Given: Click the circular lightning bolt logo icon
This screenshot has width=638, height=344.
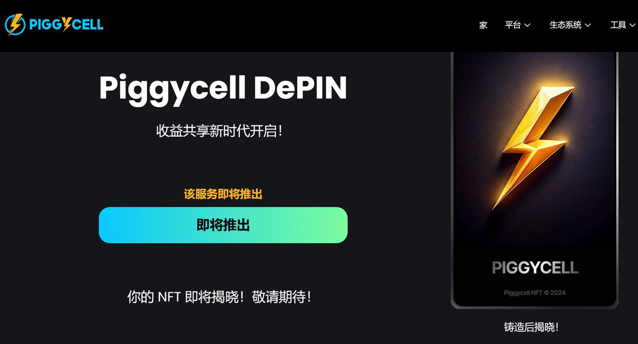Looking at the screenshot, I should (15, 24).
